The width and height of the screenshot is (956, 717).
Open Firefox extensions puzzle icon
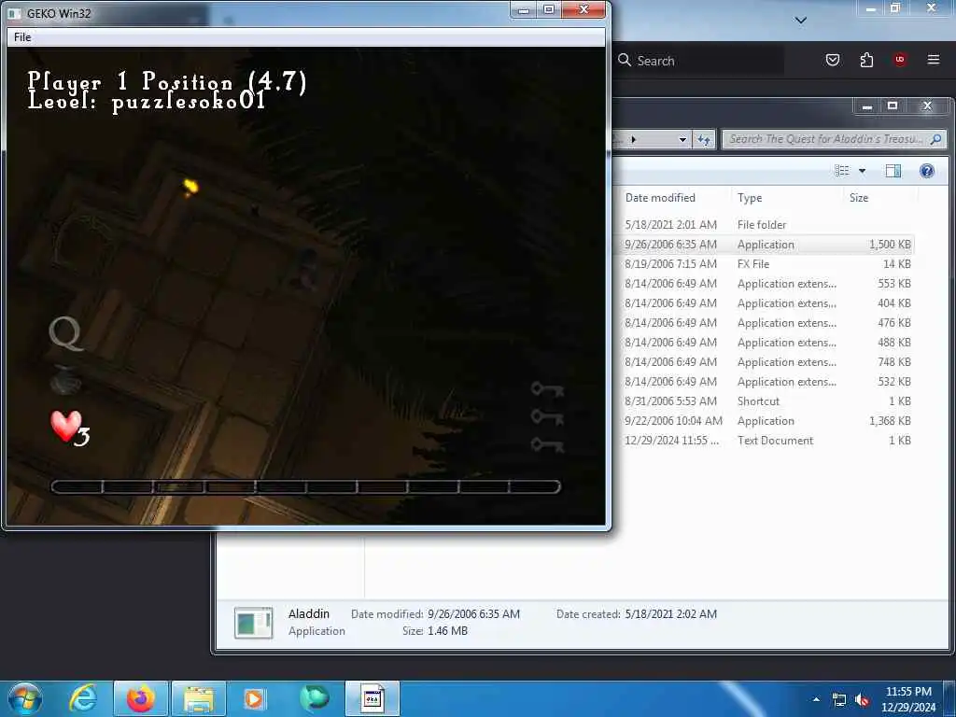(866, 60)
